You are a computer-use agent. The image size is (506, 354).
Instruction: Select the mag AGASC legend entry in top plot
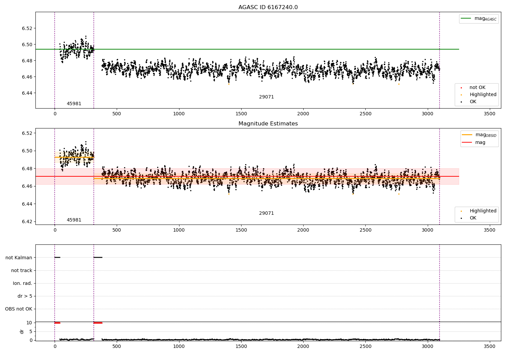pyautogui.click(x=479, y=19)
